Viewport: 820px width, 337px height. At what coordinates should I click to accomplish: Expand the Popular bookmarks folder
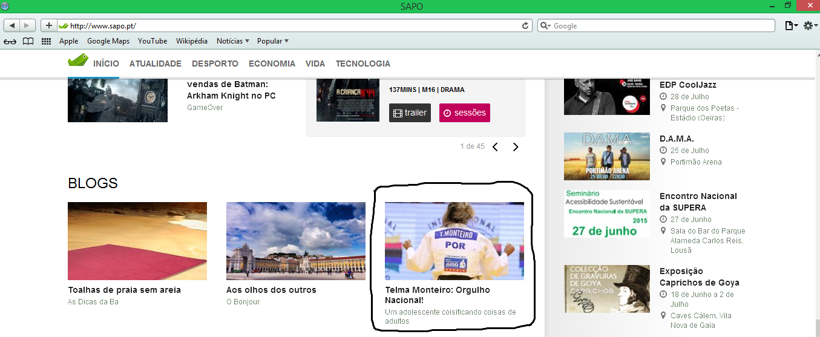273,41
